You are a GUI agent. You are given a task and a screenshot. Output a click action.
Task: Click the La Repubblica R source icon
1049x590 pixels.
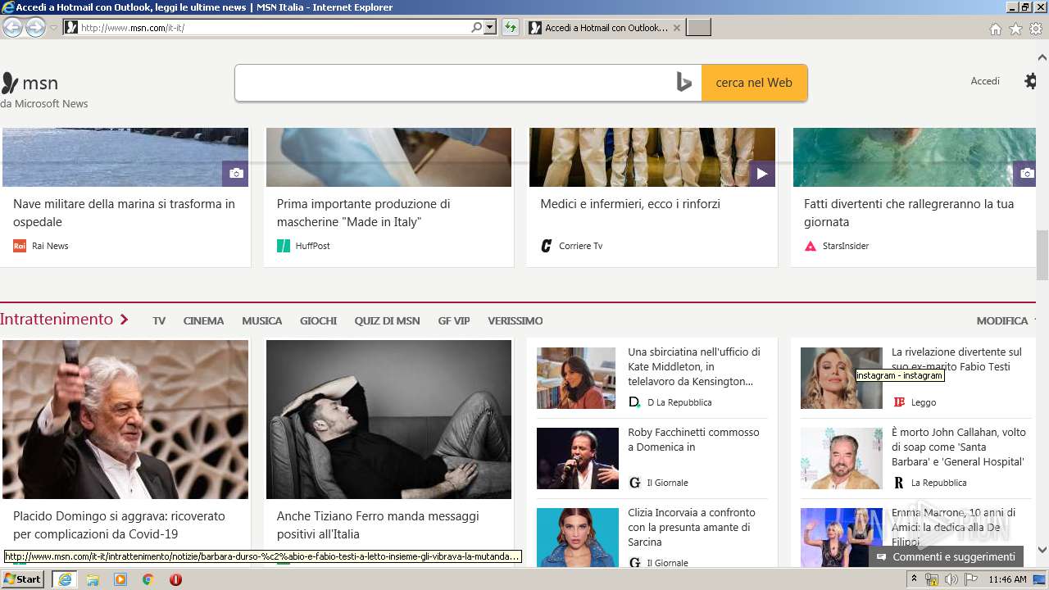(898, 483)
